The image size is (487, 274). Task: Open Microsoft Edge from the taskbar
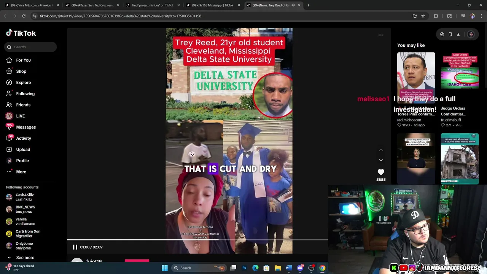(255, 268)
